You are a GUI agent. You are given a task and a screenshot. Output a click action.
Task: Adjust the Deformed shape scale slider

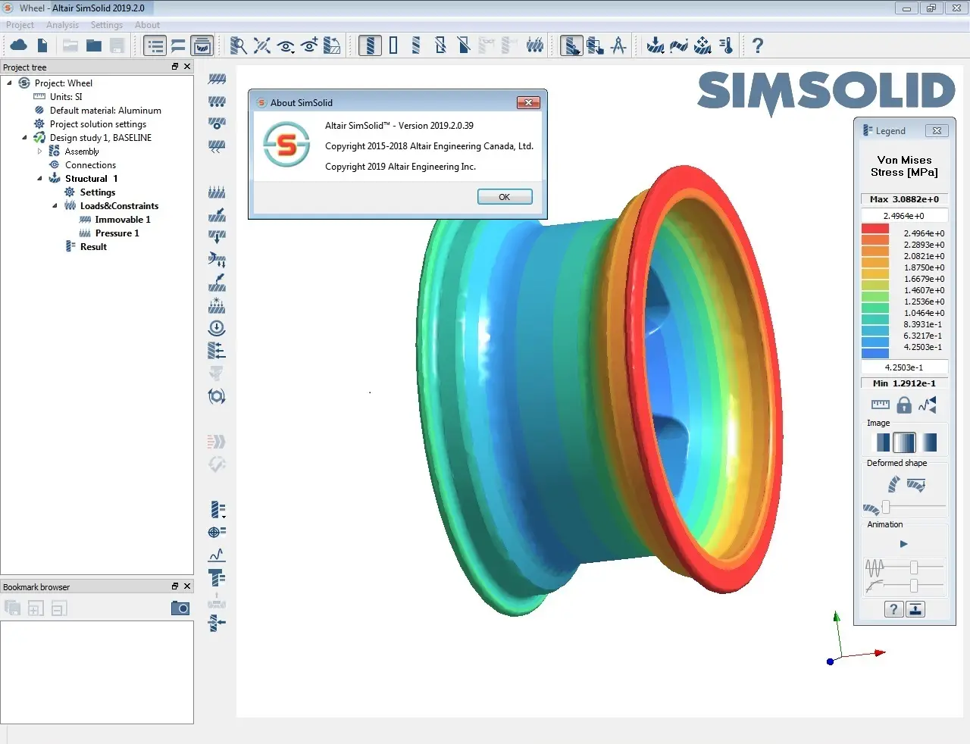click(x=885, y=507)
